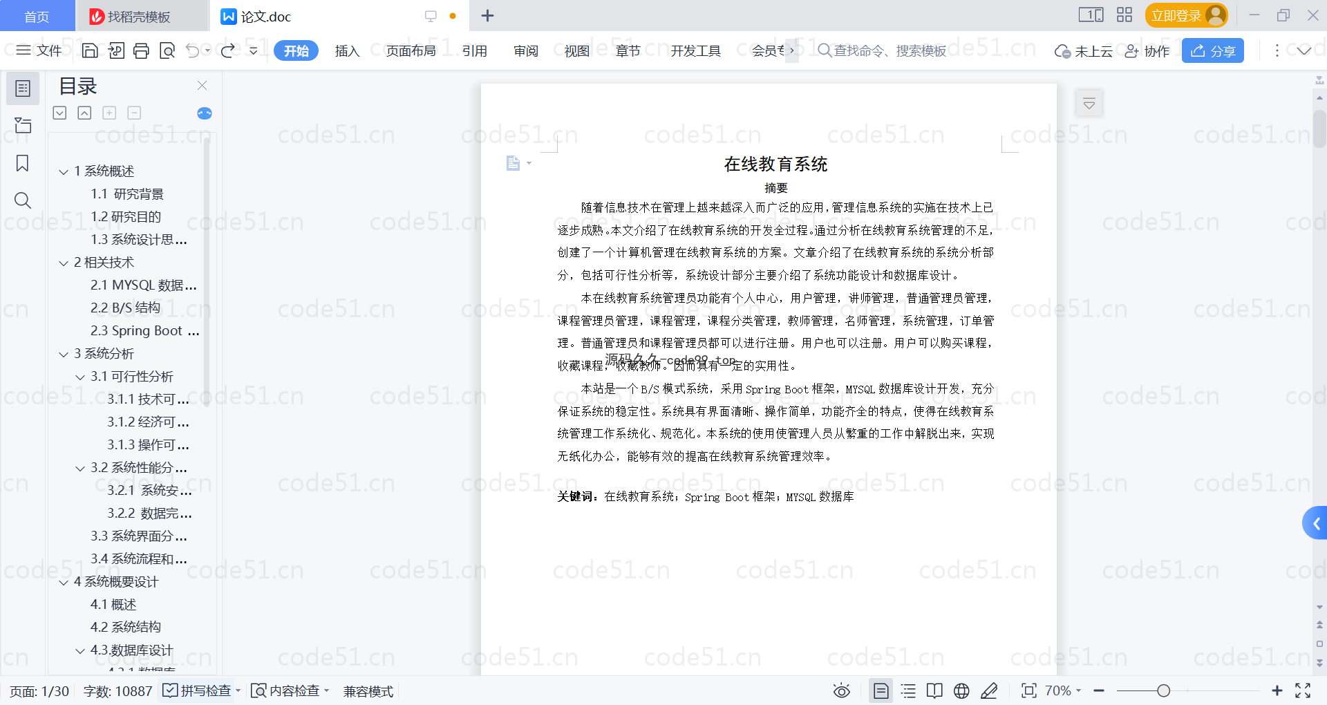The height and width of the screenshot is (705, 1327).
Task: Click the Print icon
Action: pos(141,50)
